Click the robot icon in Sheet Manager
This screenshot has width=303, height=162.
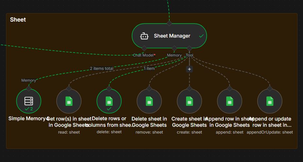point(144,36)
